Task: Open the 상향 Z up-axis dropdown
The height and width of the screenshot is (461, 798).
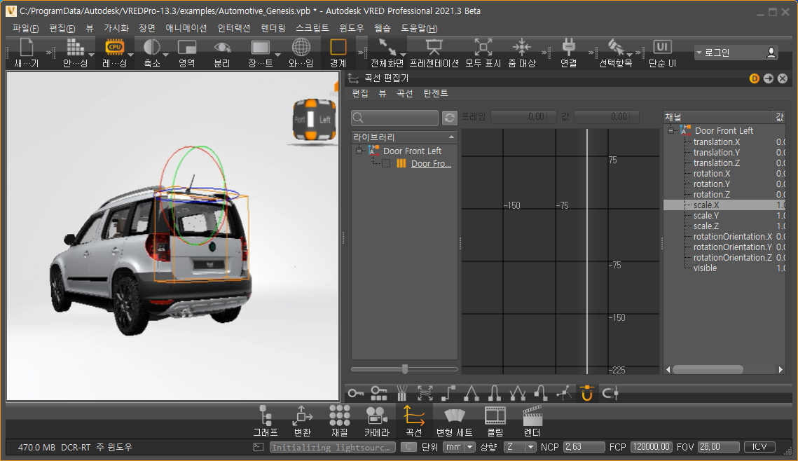Action: (520, 447)
